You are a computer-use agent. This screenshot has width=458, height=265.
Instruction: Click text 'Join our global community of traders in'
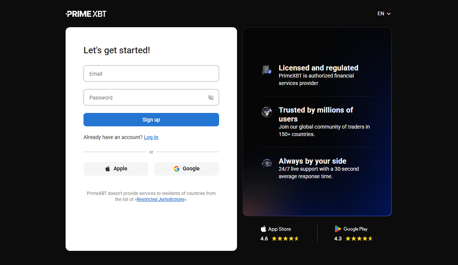324,127
